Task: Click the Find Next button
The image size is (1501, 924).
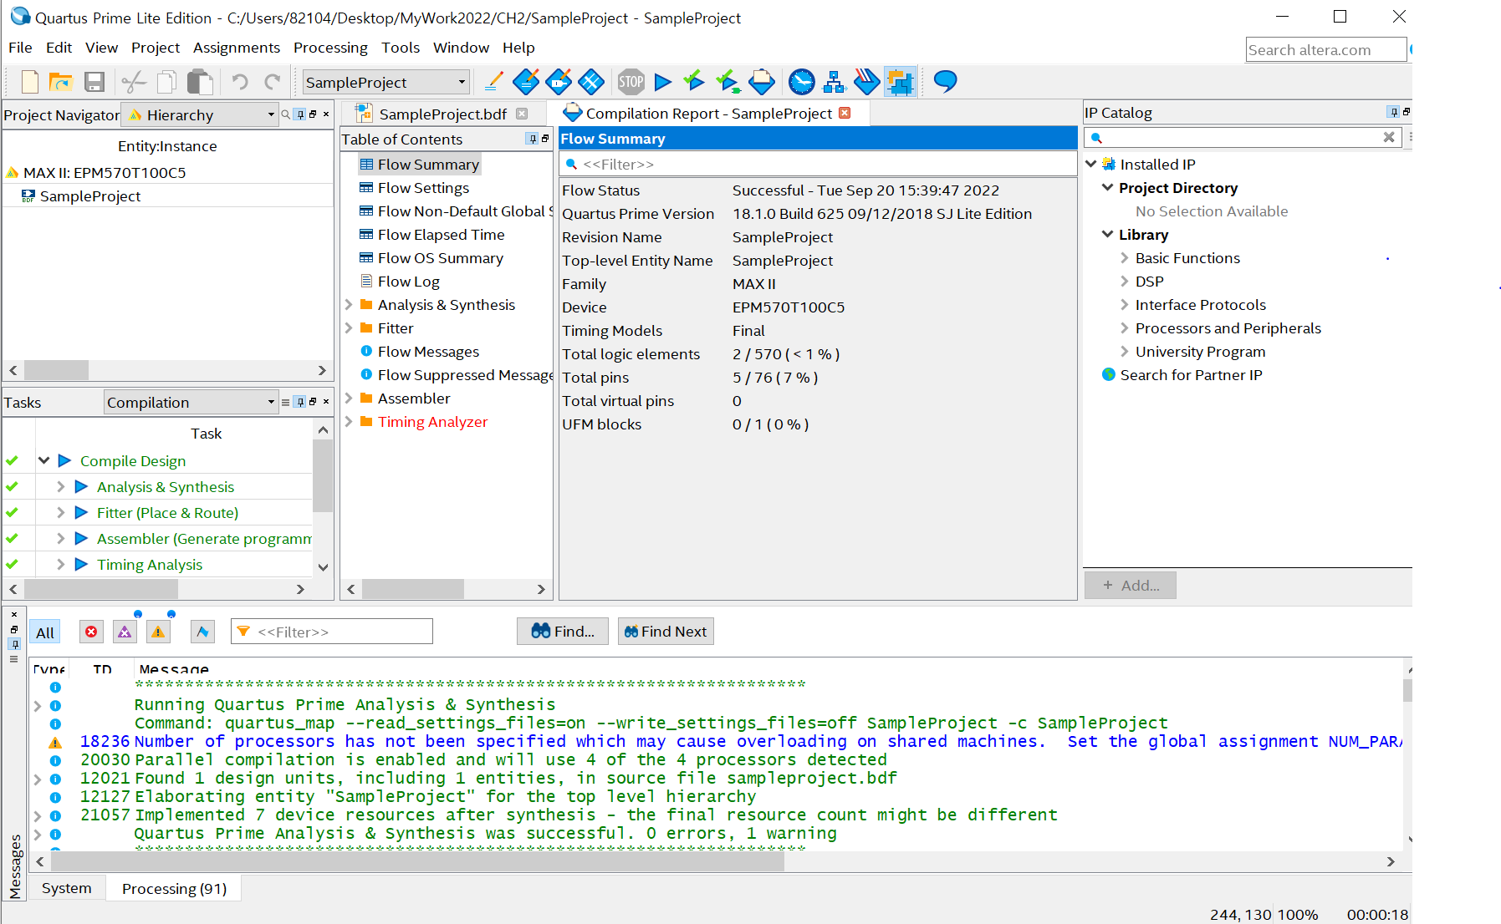Action: pos(666,632)
